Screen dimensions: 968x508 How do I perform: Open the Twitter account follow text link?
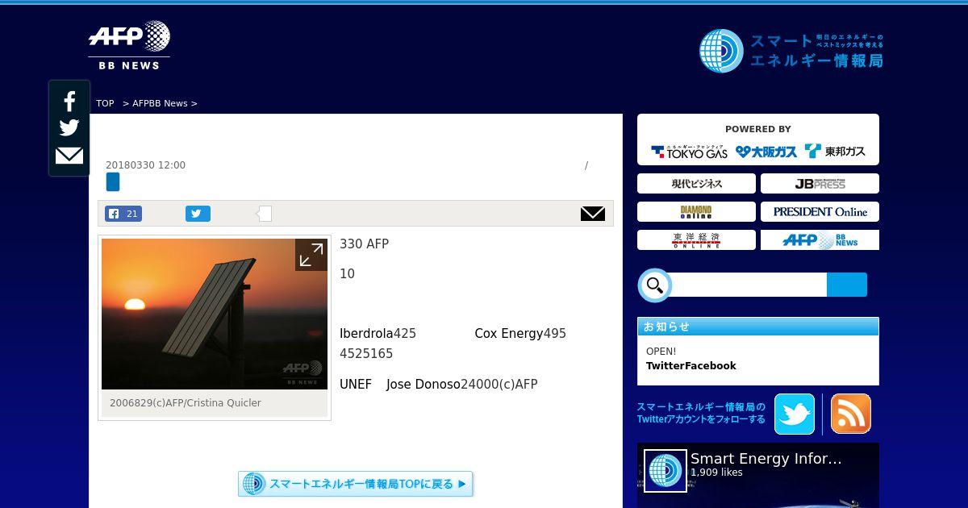701,413
